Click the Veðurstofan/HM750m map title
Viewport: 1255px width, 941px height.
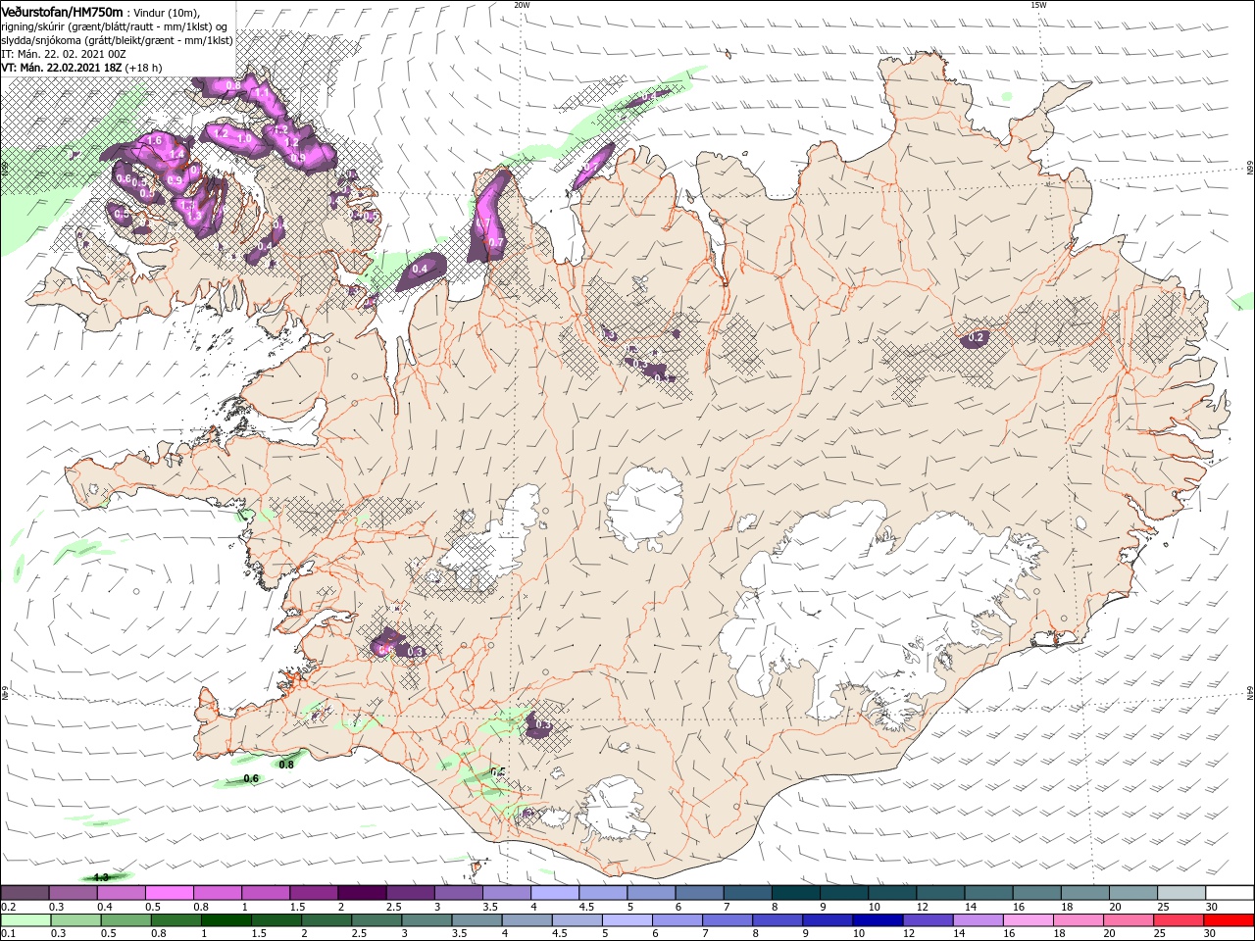(x=62, y=11)
